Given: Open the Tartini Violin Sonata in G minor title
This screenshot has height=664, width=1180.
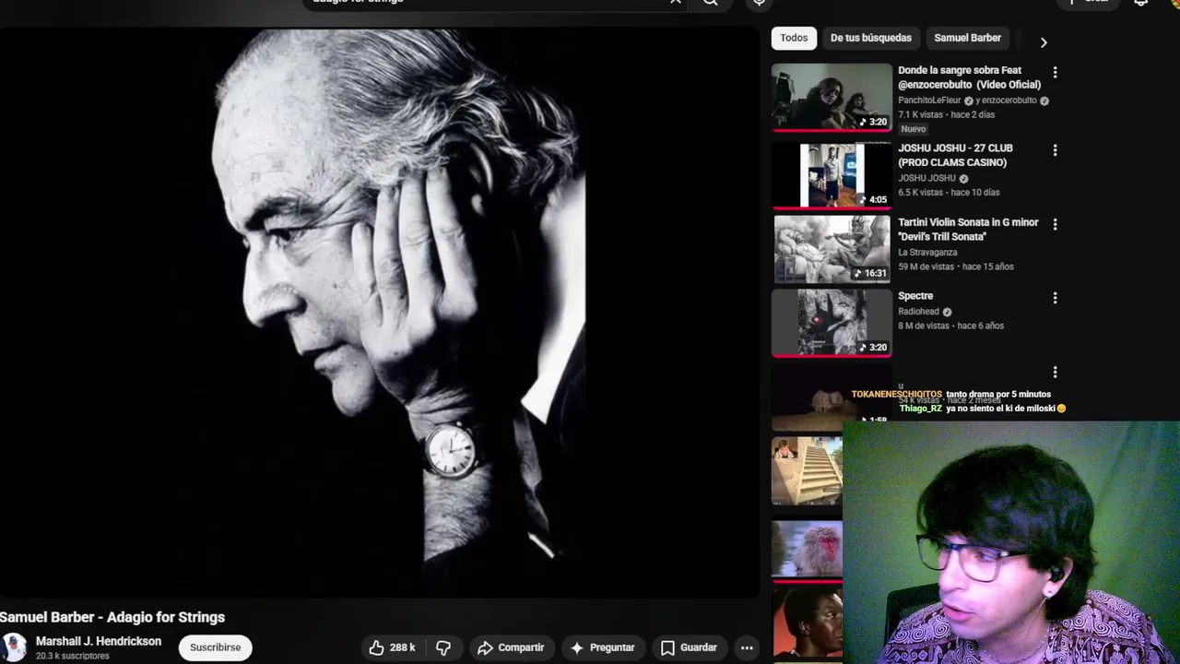Looking at the screenshot, I should (x=968, y=230).
